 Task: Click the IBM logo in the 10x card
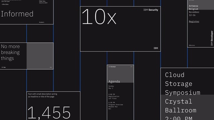[x=156, y=48]
